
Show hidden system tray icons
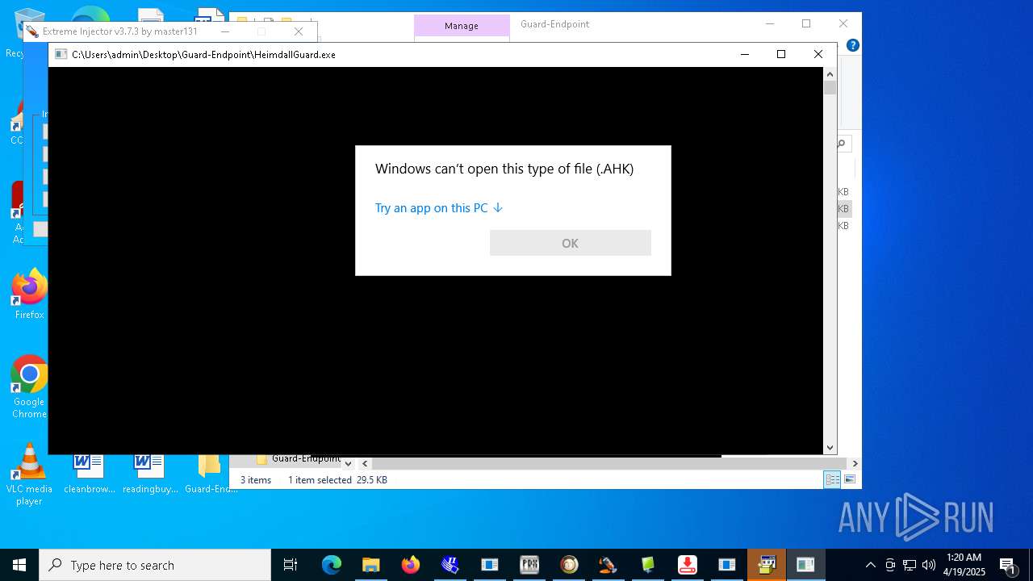point(870,565)
